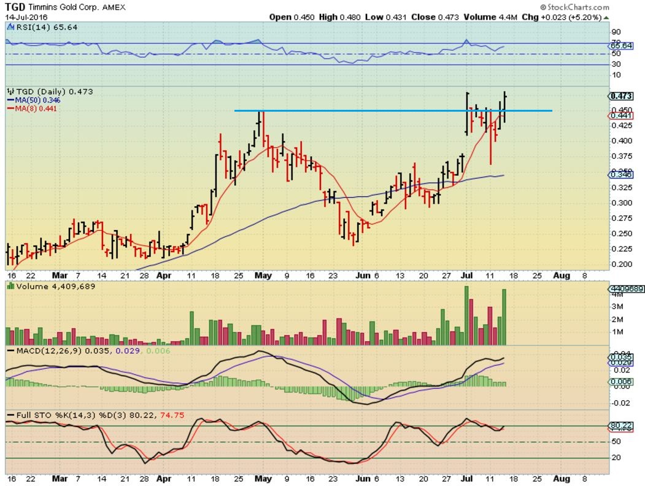Click the 0.346 MA(50) axis tag
The width and height of the screenshot is (645, 486).
[x=620, y=175]
